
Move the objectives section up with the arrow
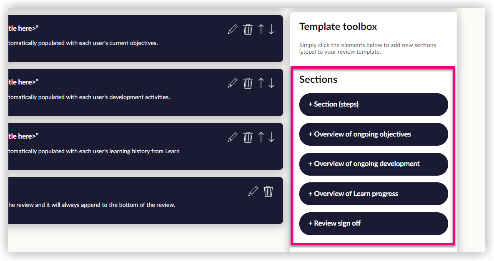[x=261, y=29]
